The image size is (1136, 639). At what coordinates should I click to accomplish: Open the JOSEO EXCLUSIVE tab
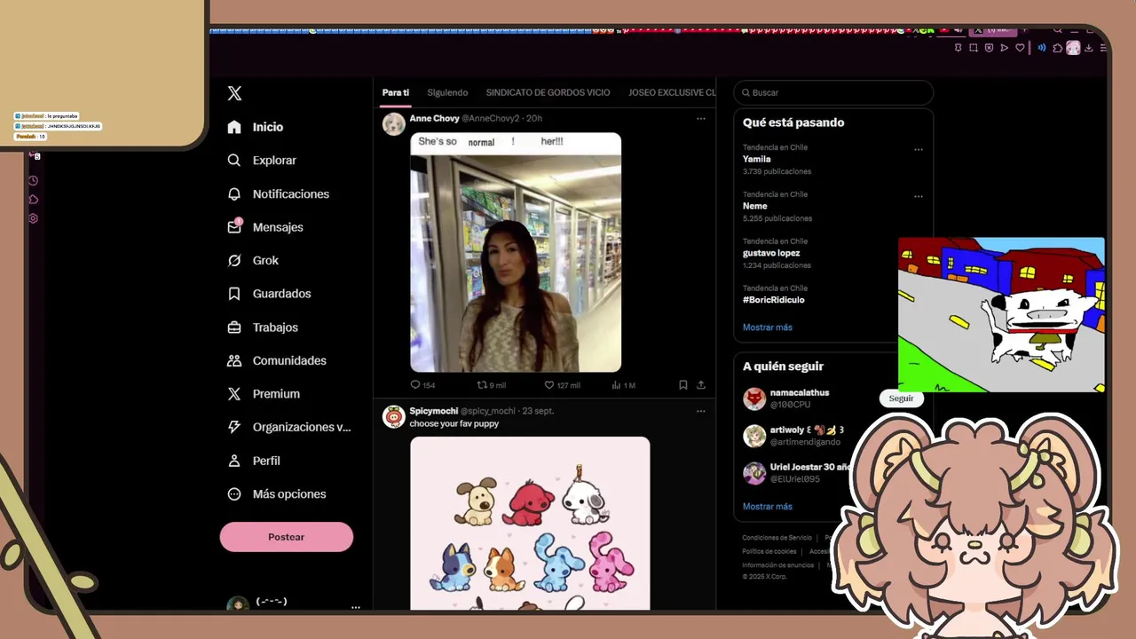(x=672, y=92)
